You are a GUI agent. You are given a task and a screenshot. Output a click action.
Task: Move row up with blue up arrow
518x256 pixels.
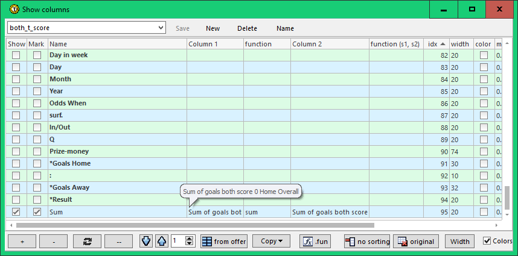tap(161, 242)
